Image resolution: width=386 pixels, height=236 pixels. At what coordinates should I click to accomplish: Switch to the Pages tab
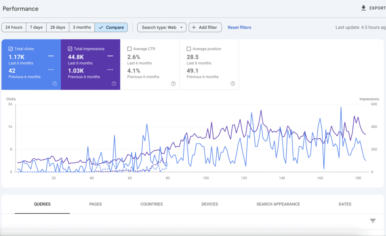95,204
